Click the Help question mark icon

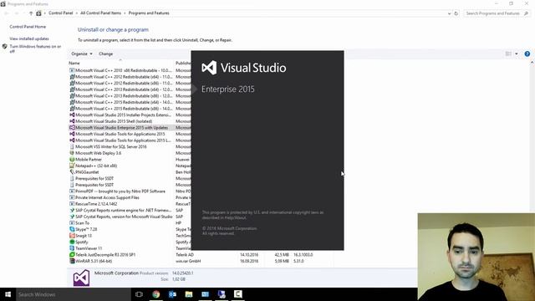(x=527, y=54)
